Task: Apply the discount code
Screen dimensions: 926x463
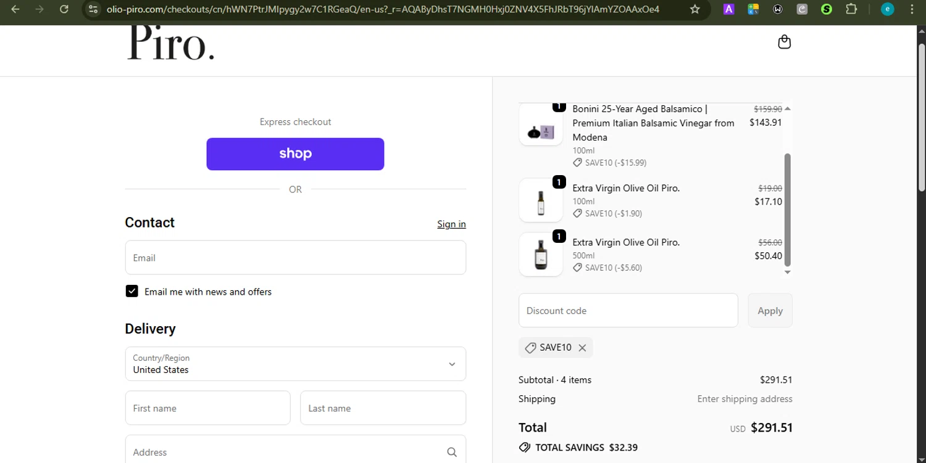Action: [x=770, y=310]
